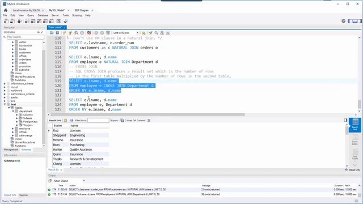Toggle Wrap Cell Content icon
Screen dimensions: 363x204
pos(149,120)
